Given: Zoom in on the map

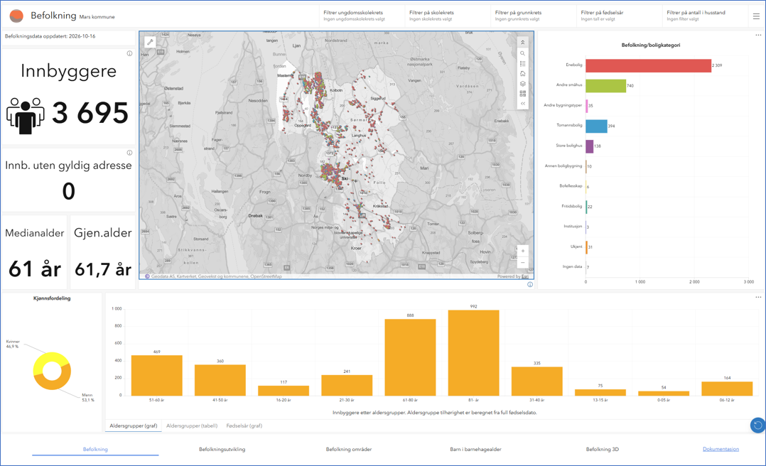Looking at the screenshot, I should pyautogui.click(x=523, y=251).
